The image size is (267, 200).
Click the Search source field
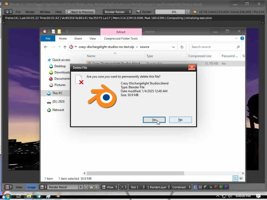tap(213, 47)
